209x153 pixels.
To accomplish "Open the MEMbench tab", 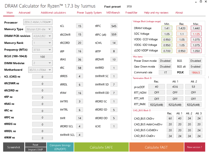I will click(113, 13).
